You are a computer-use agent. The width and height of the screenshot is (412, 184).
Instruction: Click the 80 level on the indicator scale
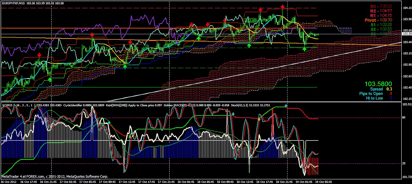404,118
